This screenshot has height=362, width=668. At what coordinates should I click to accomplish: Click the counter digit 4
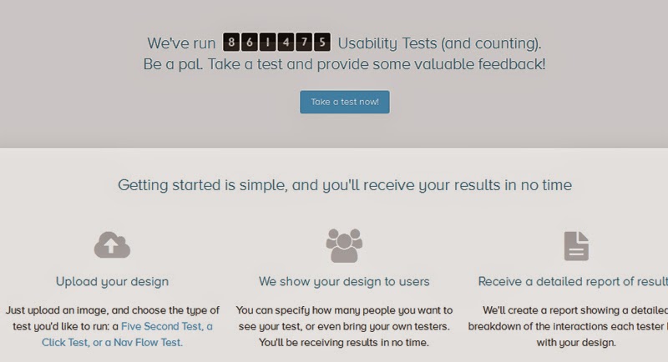(x=286, y=42)
